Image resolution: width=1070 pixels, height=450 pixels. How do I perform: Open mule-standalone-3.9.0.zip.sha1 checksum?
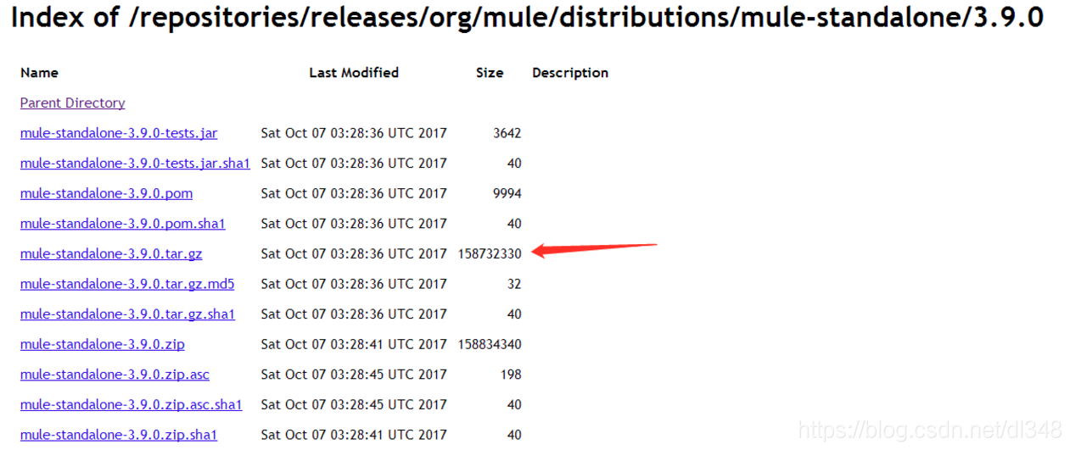click(x=119, y=435)
